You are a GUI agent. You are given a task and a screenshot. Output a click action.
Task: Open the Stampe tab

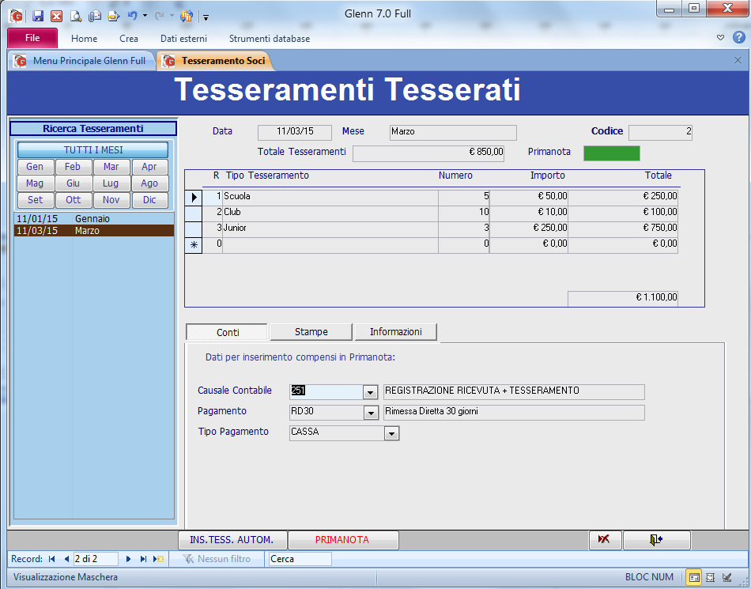[311, 332]
